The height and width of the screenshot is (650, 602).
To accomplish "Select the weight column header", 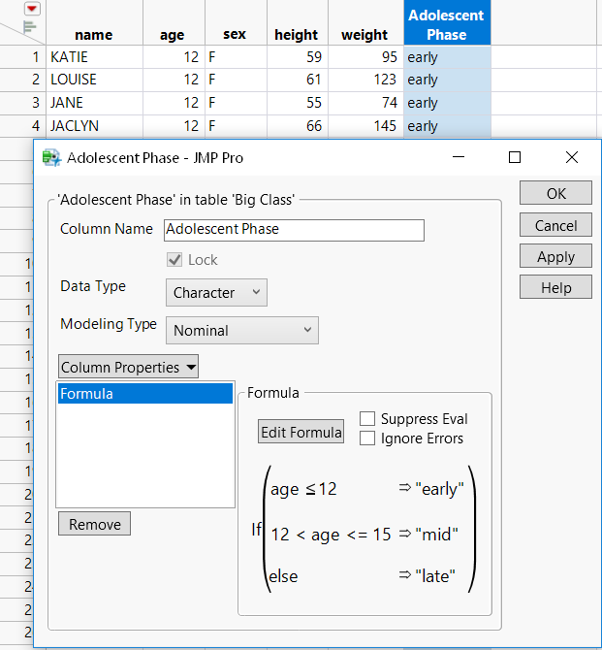I will (x=364, y=35).
